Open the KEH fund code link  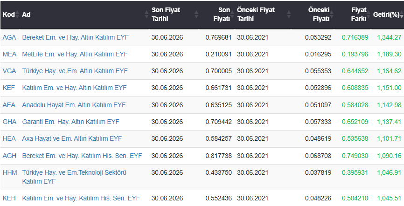click(x=9, y=198)
